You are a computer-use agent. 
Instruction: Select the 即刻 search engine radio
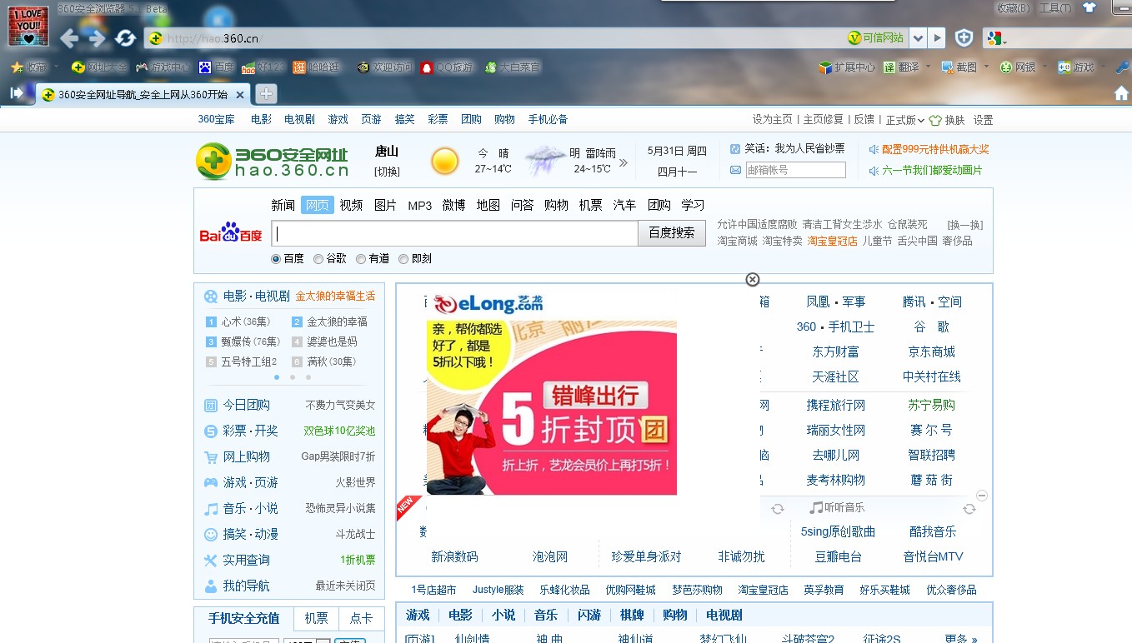click(403, 259)
